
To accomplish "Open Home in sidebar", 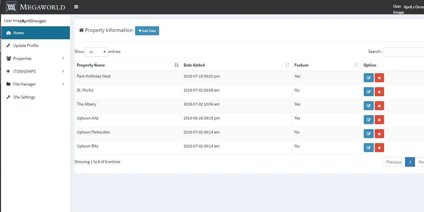I will [x=35, y=33].
